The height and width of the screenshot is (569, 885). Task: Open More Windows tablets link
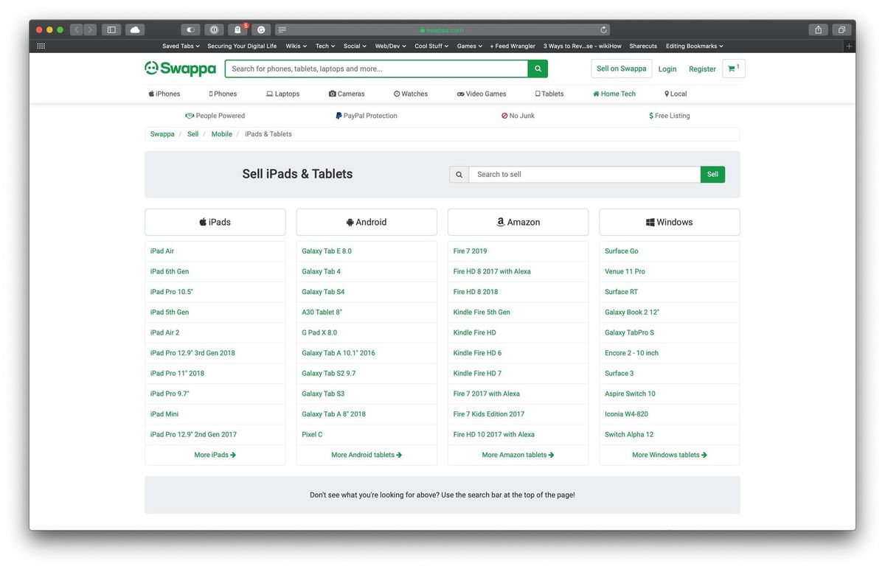(x=670, y=455)
